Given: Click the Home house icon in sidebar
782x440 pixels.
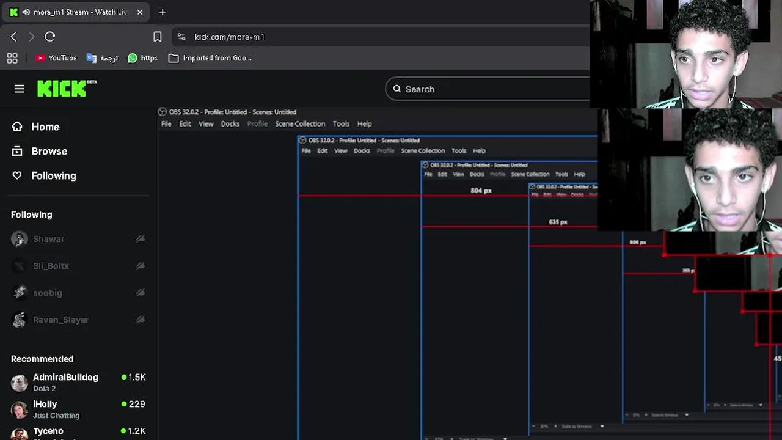Looking at the screenshot, I should (x=17, y=127).
